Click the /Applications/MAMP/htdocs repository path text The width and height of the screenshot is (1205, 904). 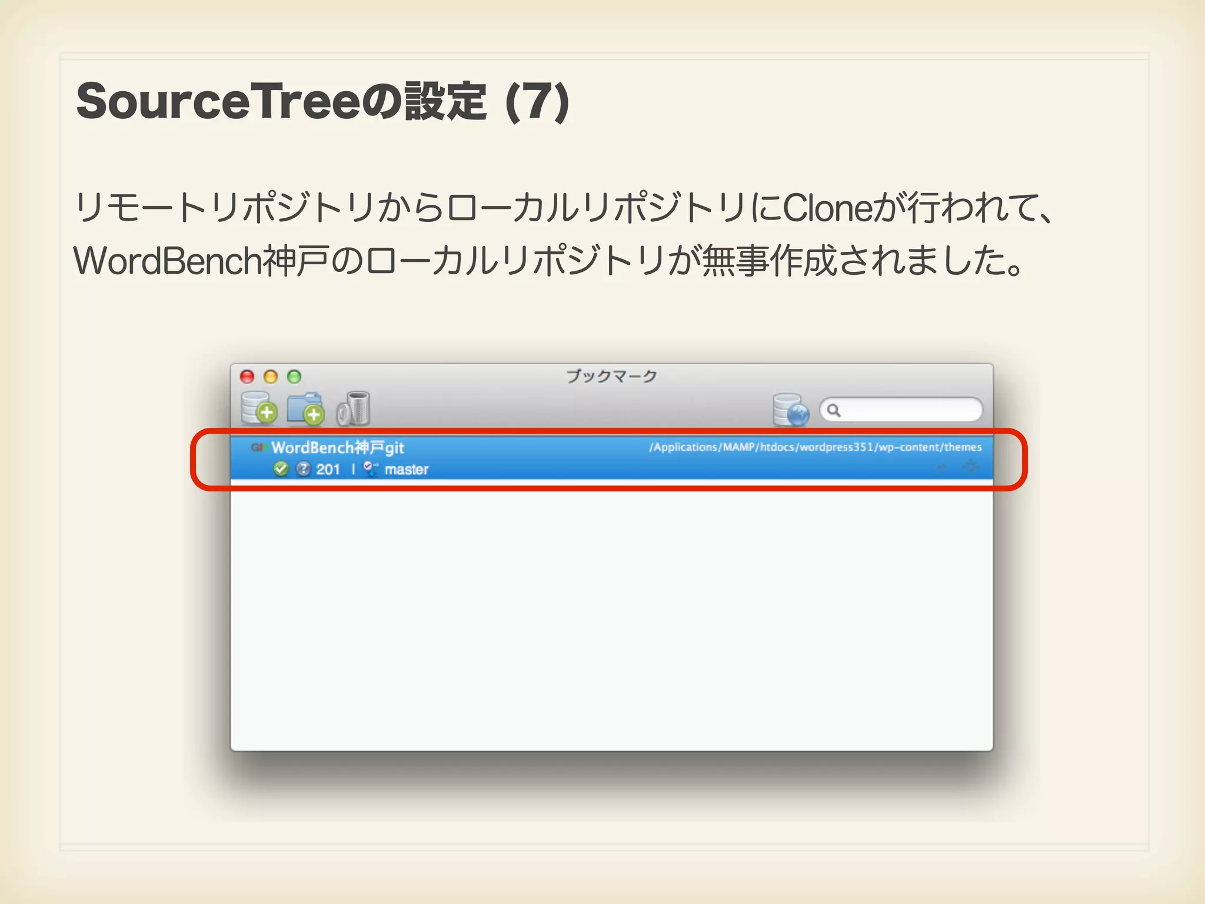coord(815,447)
